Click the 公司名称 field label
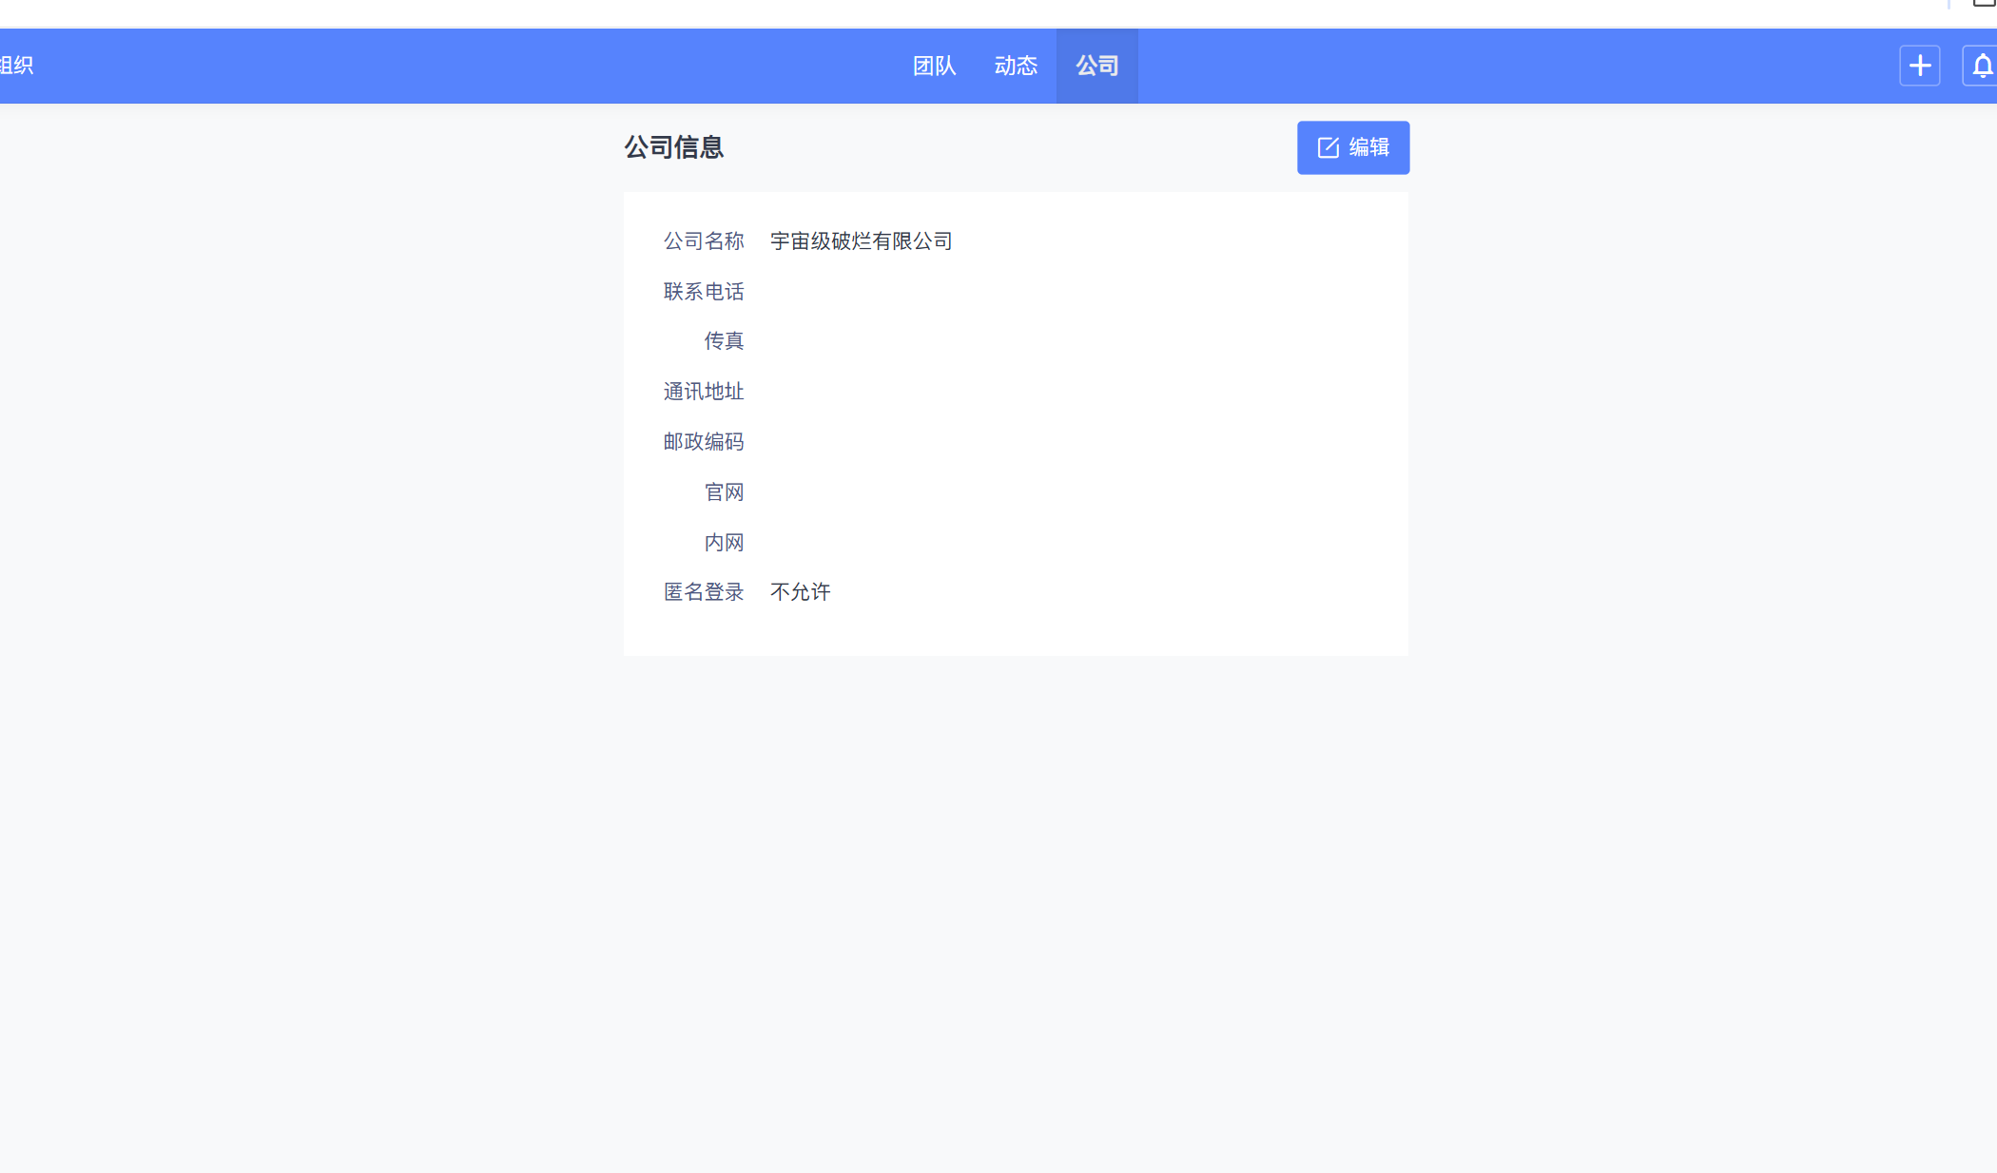 coord(703,240)
